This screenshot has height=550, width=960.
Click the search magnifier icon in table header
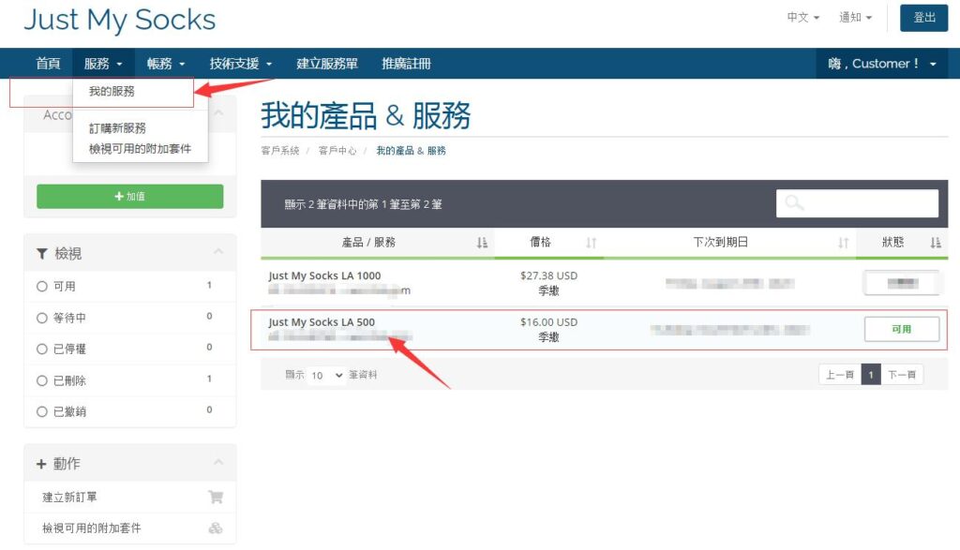tap(794, 202)
